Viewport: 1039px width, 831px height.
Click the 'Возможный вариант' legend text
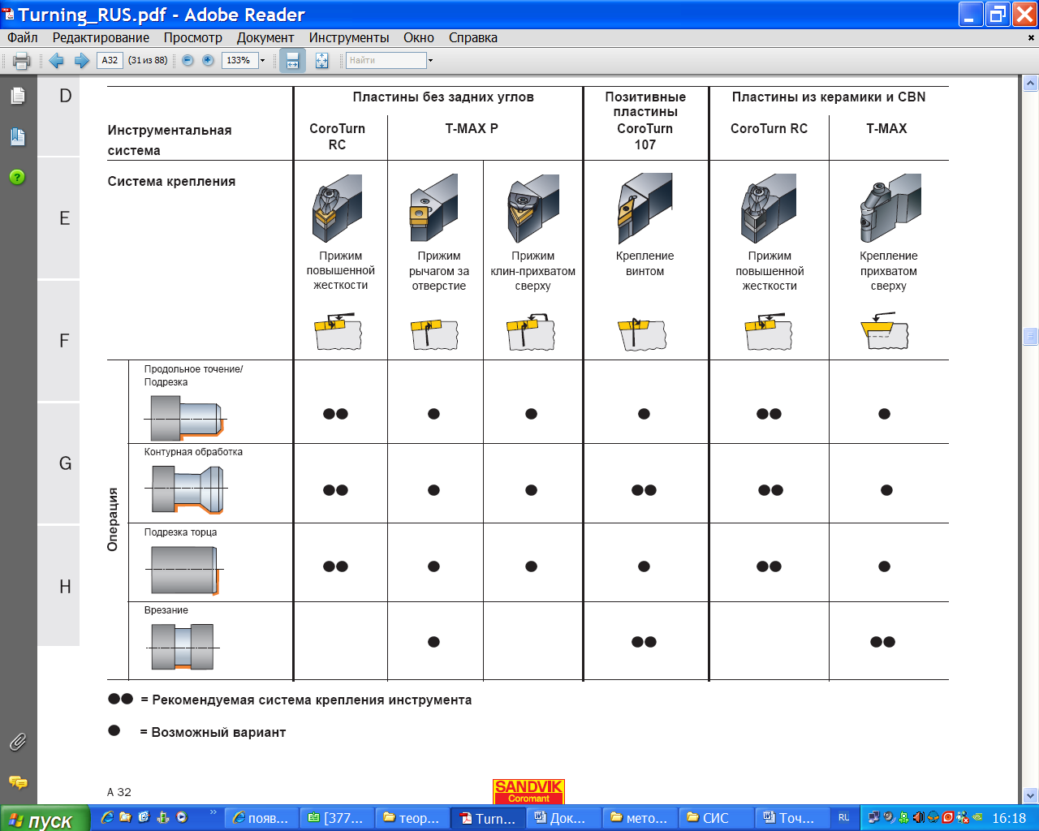tap(218, 732)
